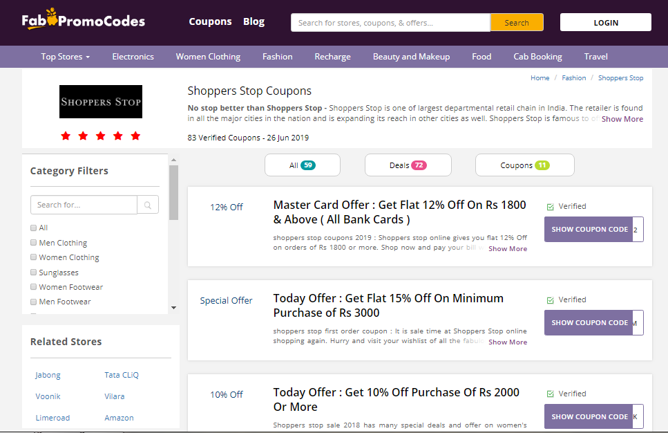Show more of the 15% Off offer description

coord(508,342)
